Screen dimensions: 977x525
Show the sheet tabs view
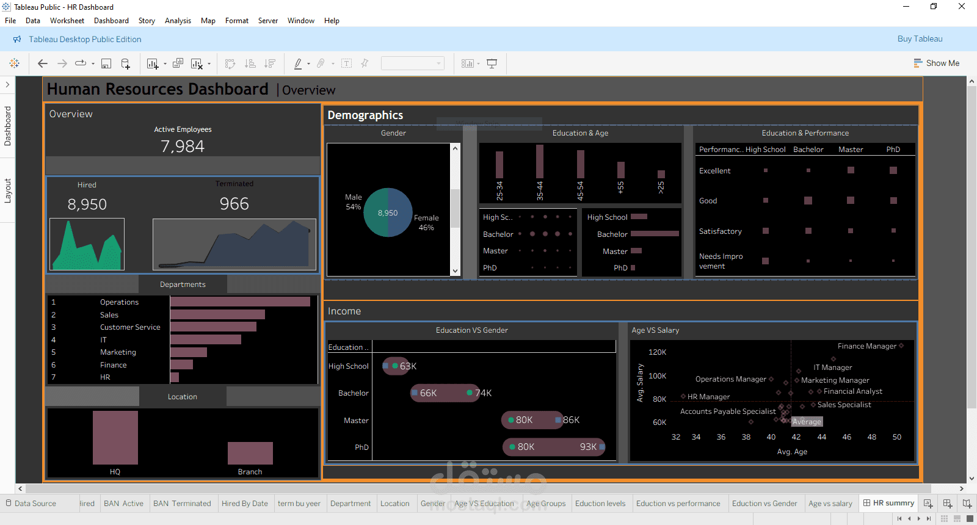(x=970, y=519)
